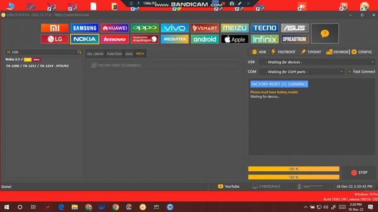Switch to the META tab

coord(140,54)
